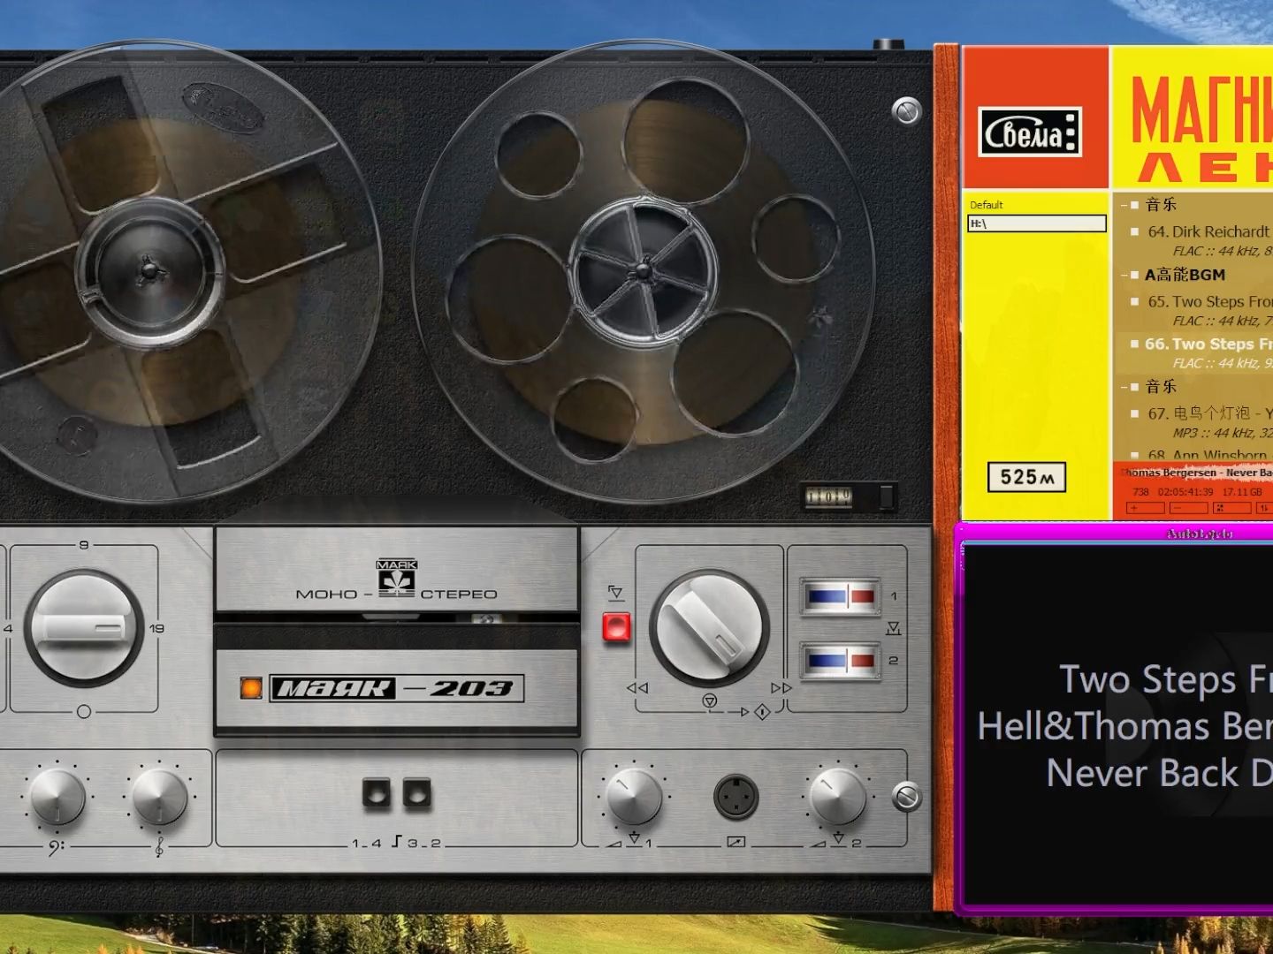Adjust the bass tone knob
This screenshot has height=954, width=1273.
[x=57, y=796]
